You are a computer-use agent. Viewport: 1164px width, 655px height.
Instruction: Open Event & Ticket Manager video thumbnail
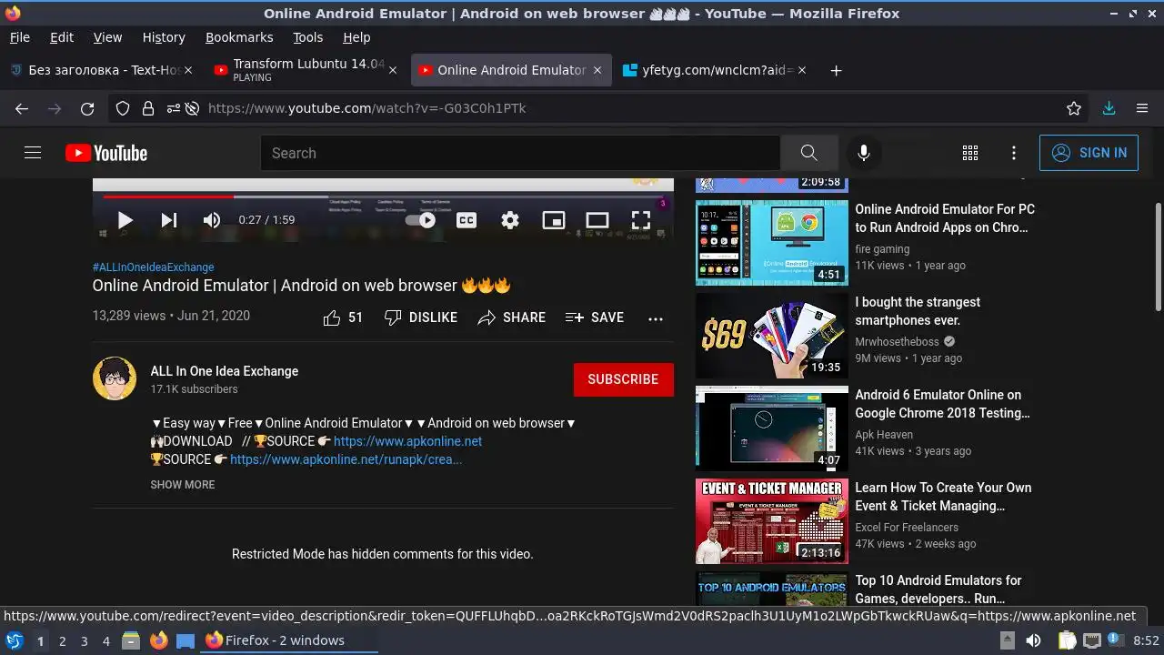pos(771,520)
